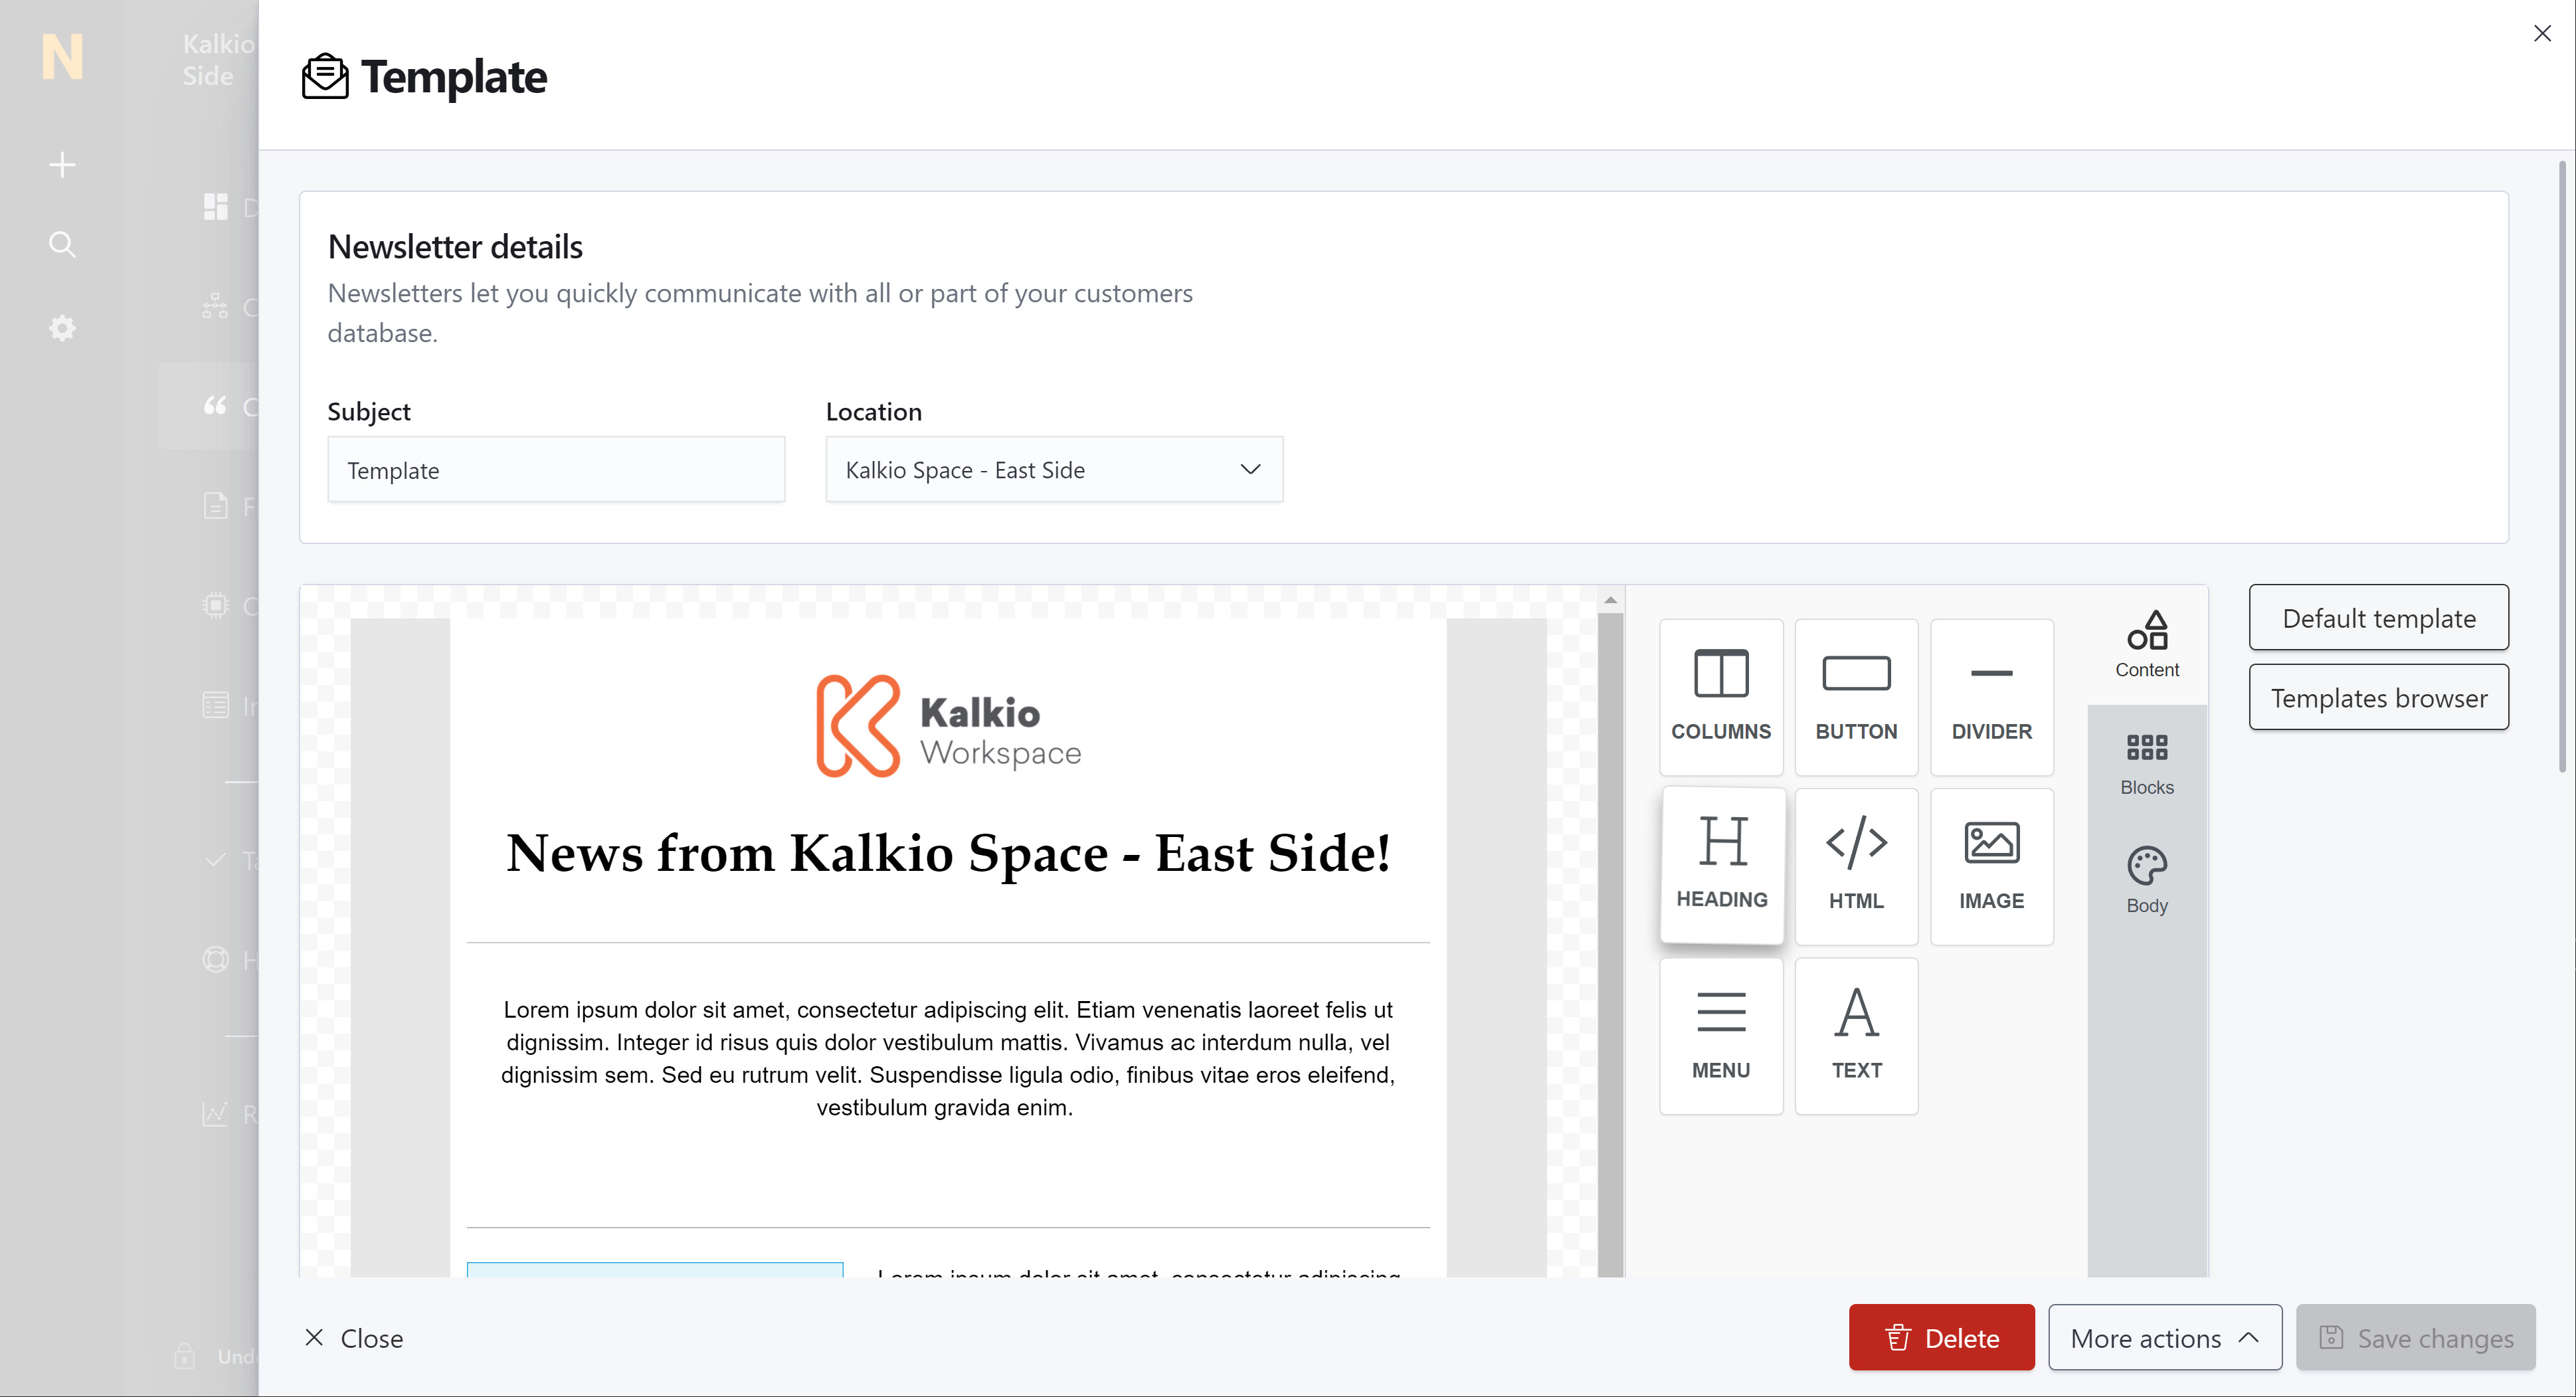This screenshot has height=1397, width=2576.
Task: Select the Text content block
Action: pyautogui.click(x=1856, y=1035)
